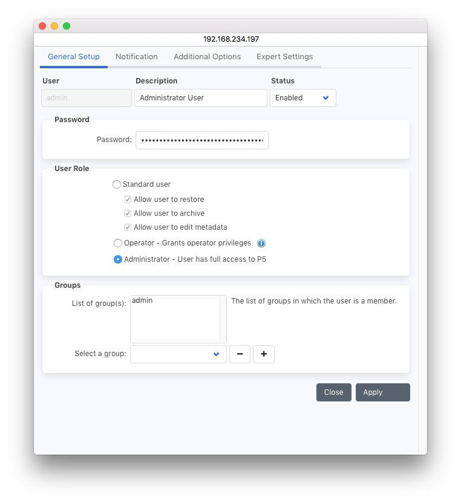Click the minus button to remove group
461x503 pixels.
[x=240, y=354]
